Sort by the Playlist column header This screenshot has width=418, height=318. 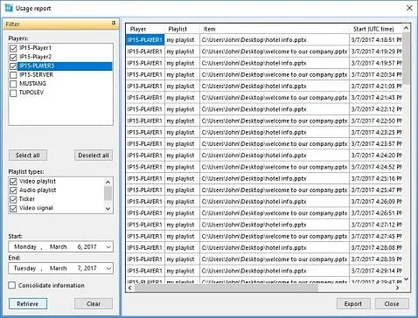182,29
